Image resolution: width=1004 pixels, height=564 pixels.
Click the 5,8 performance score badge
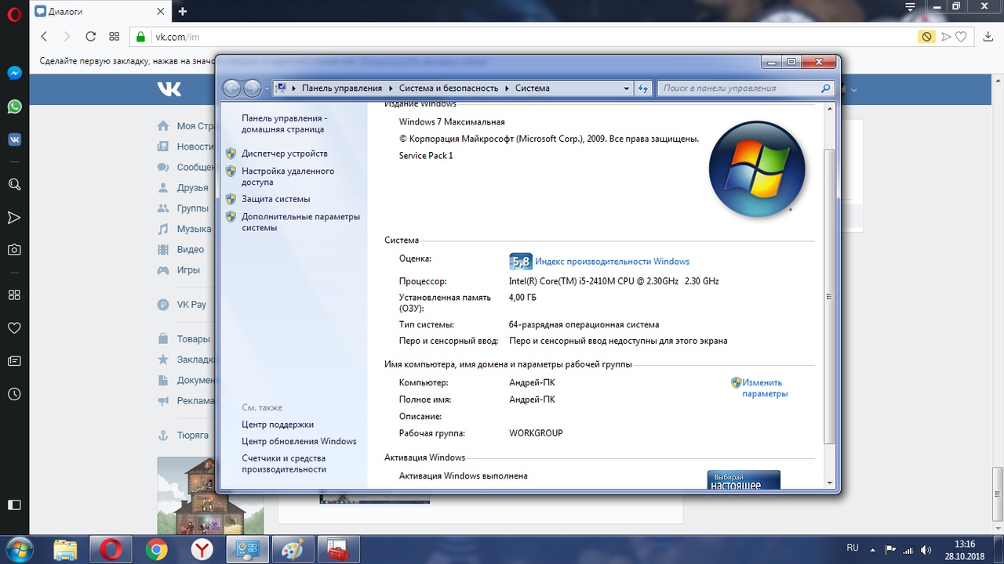tap(520, 262)
